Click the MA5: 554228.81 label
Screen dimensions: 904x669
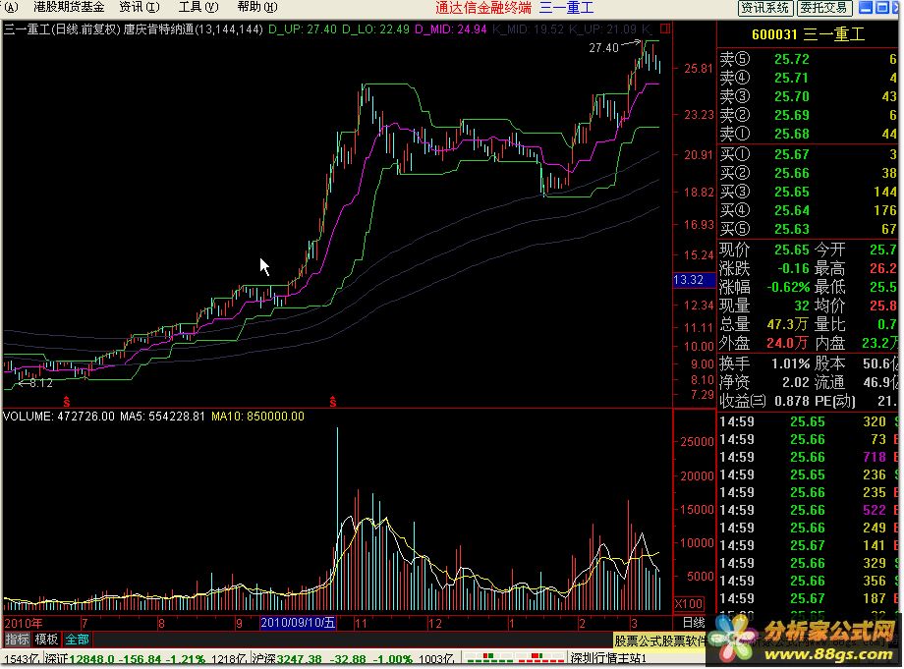162,416
